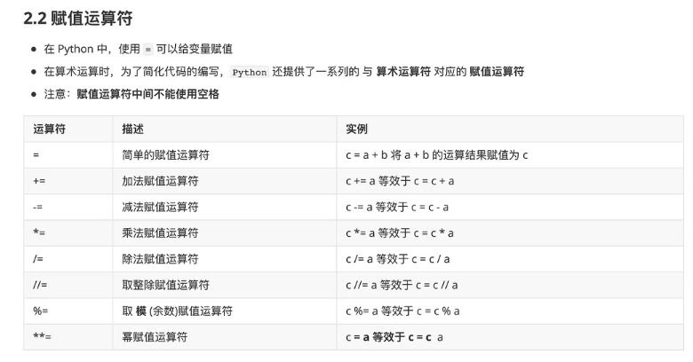Viewport: 693px width, 362px height.
Task: Click the "运算符" table column header
Action: pos(49,129)
